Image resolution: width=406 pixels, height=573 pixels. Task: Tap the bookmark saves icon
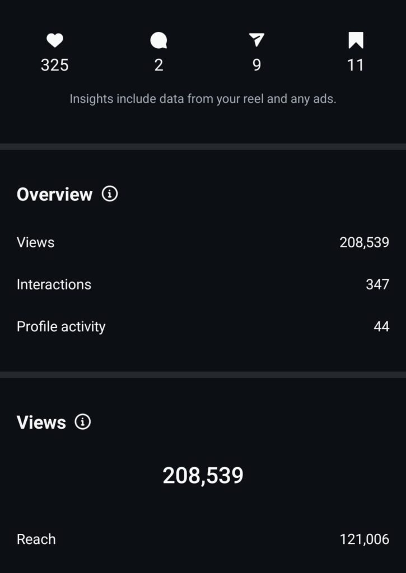pos(356,40)
